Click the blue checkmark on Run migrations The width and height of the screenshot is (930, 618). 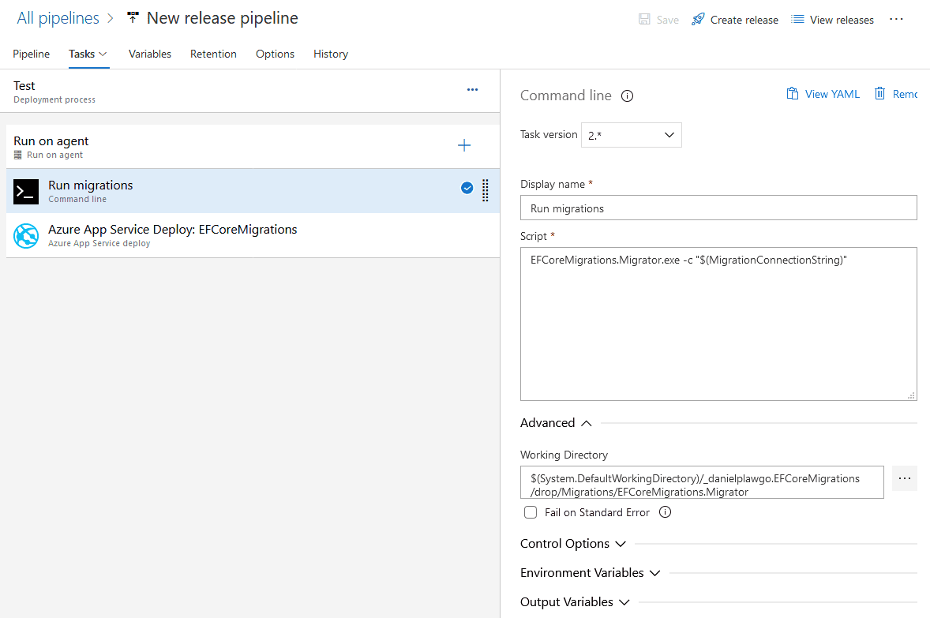click(467, 188)
